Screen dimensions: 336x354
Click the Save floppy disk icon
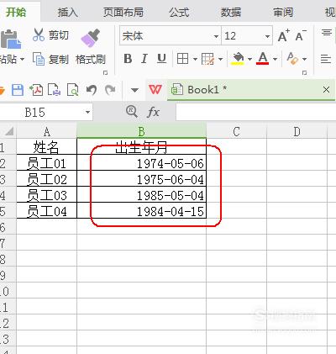coord(18,90)
